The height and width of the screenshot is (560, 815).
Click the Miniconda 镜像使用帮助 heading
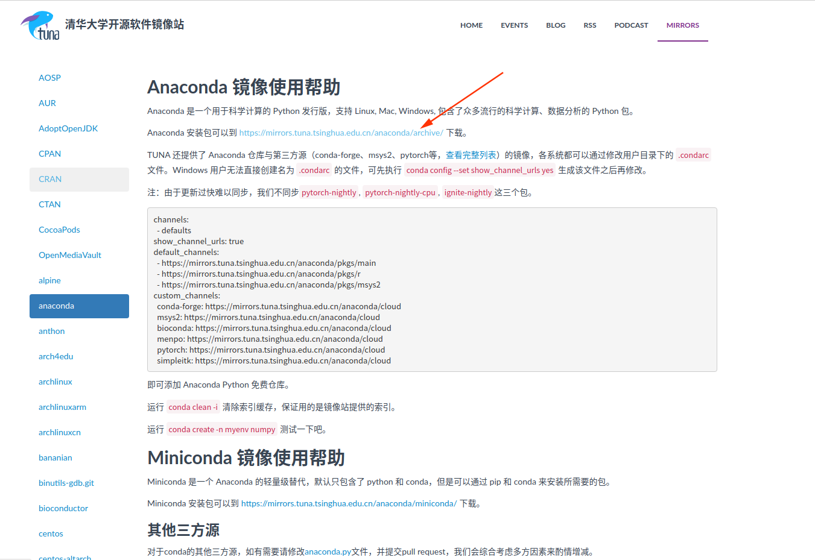(246, 458)
